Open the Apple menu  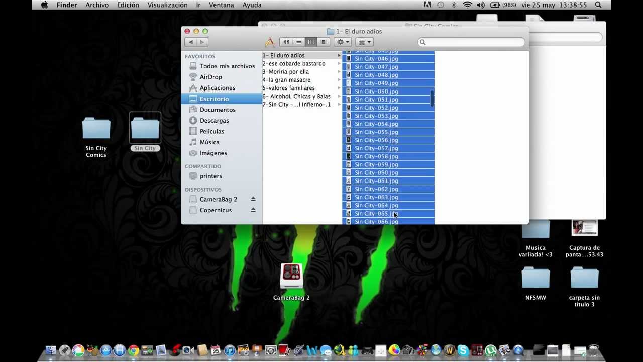pos(44,5)
